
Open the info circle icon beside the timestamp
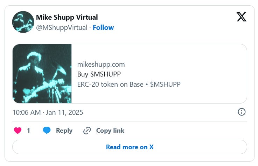click(x=242, y=112)
